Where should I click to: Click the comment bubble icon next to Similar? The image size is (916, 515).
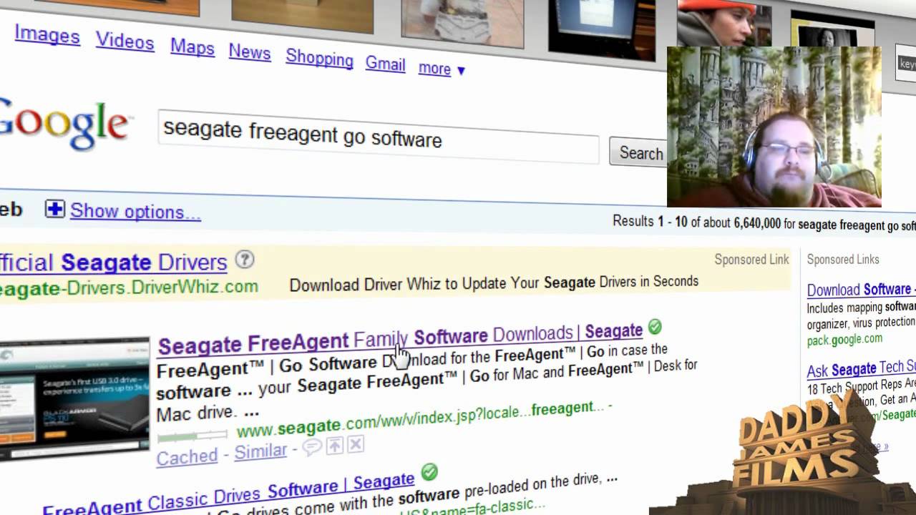point(312,448)
